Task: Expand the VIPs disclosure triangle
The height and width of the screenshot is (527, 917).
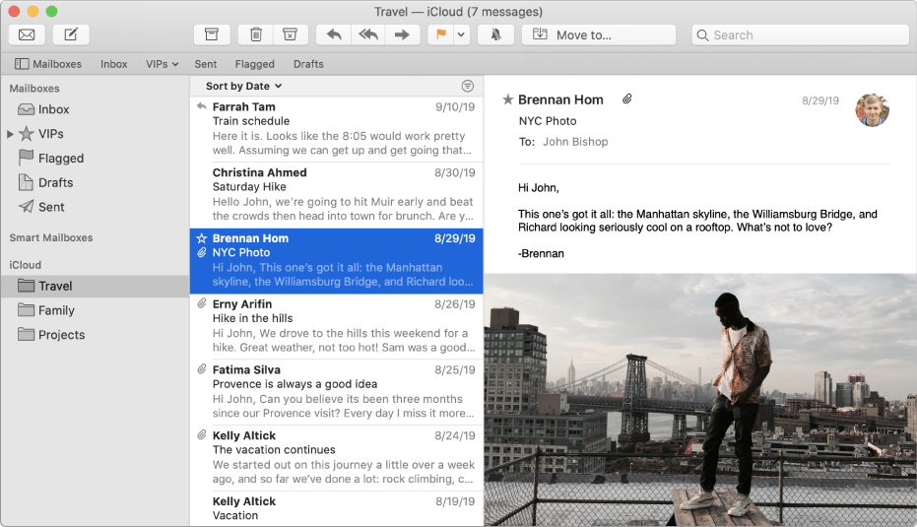Action: click(x=10, y=134)
